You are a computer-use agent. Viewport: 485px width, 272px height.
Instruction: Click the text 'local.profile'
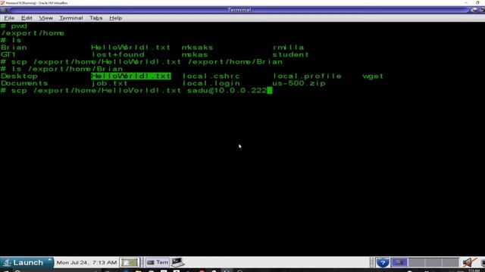307,76
